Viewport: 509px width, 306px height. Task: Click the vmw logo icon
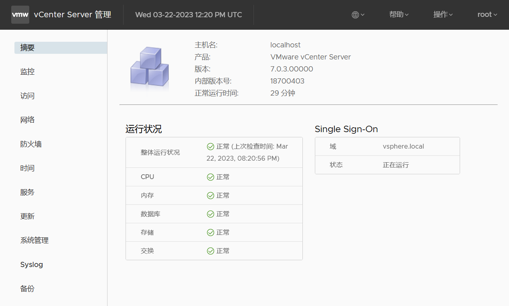click(x=20, y=15)
